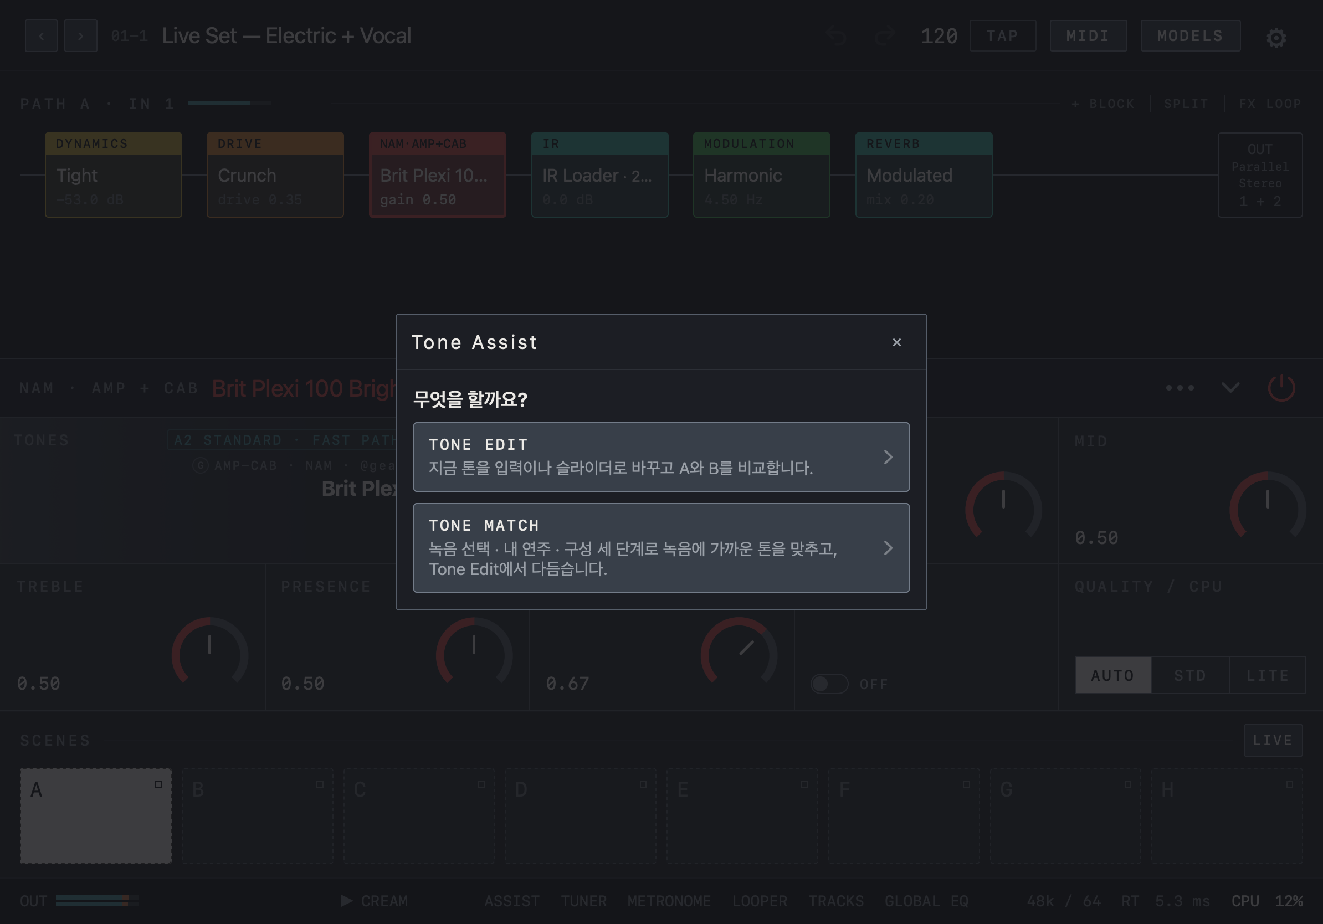Open the Tone Edit option
1323x924 pixels.
click(661, 457)
